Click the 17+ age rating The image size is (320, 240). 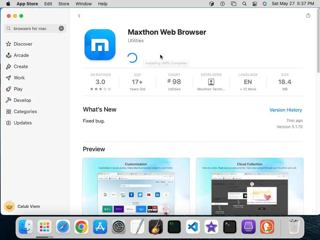[137, 82]
